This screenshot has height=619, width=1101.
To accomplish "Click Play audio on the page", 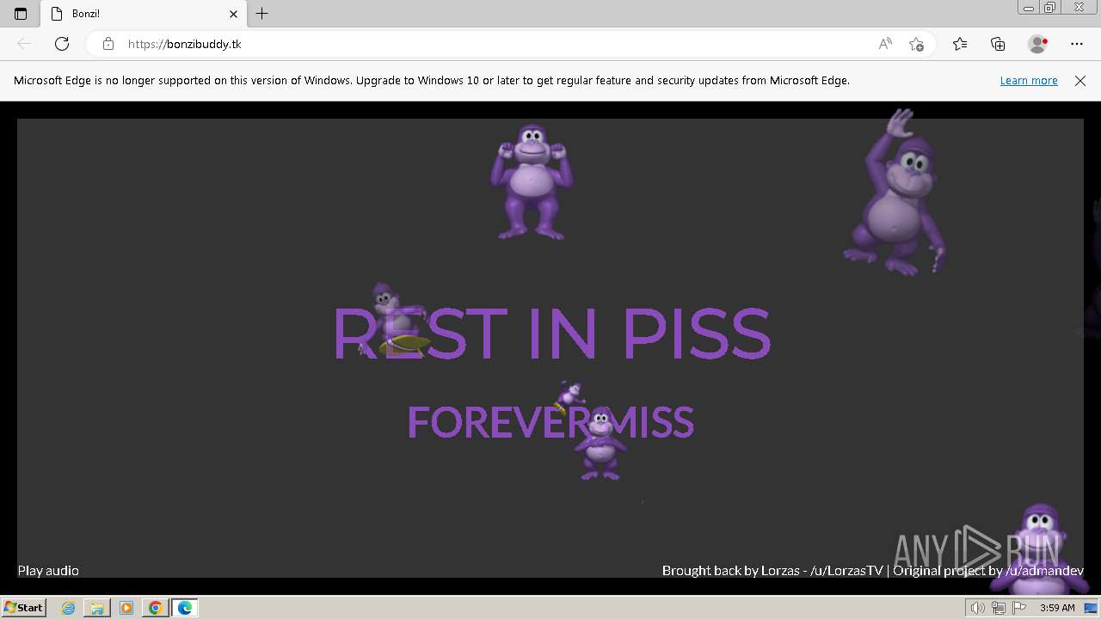I will [x=48, y=570].
